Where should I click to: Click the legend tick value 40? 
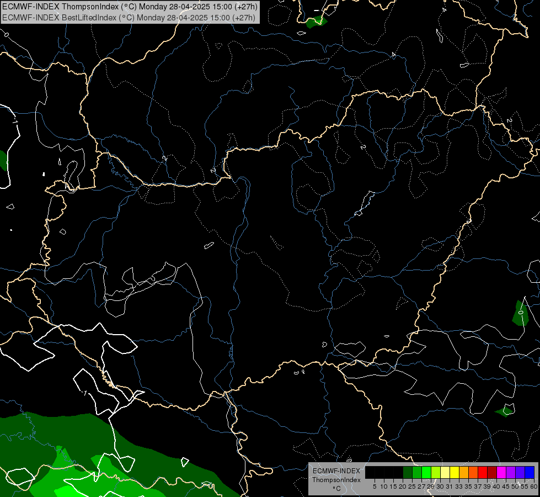tap(496, 487)
